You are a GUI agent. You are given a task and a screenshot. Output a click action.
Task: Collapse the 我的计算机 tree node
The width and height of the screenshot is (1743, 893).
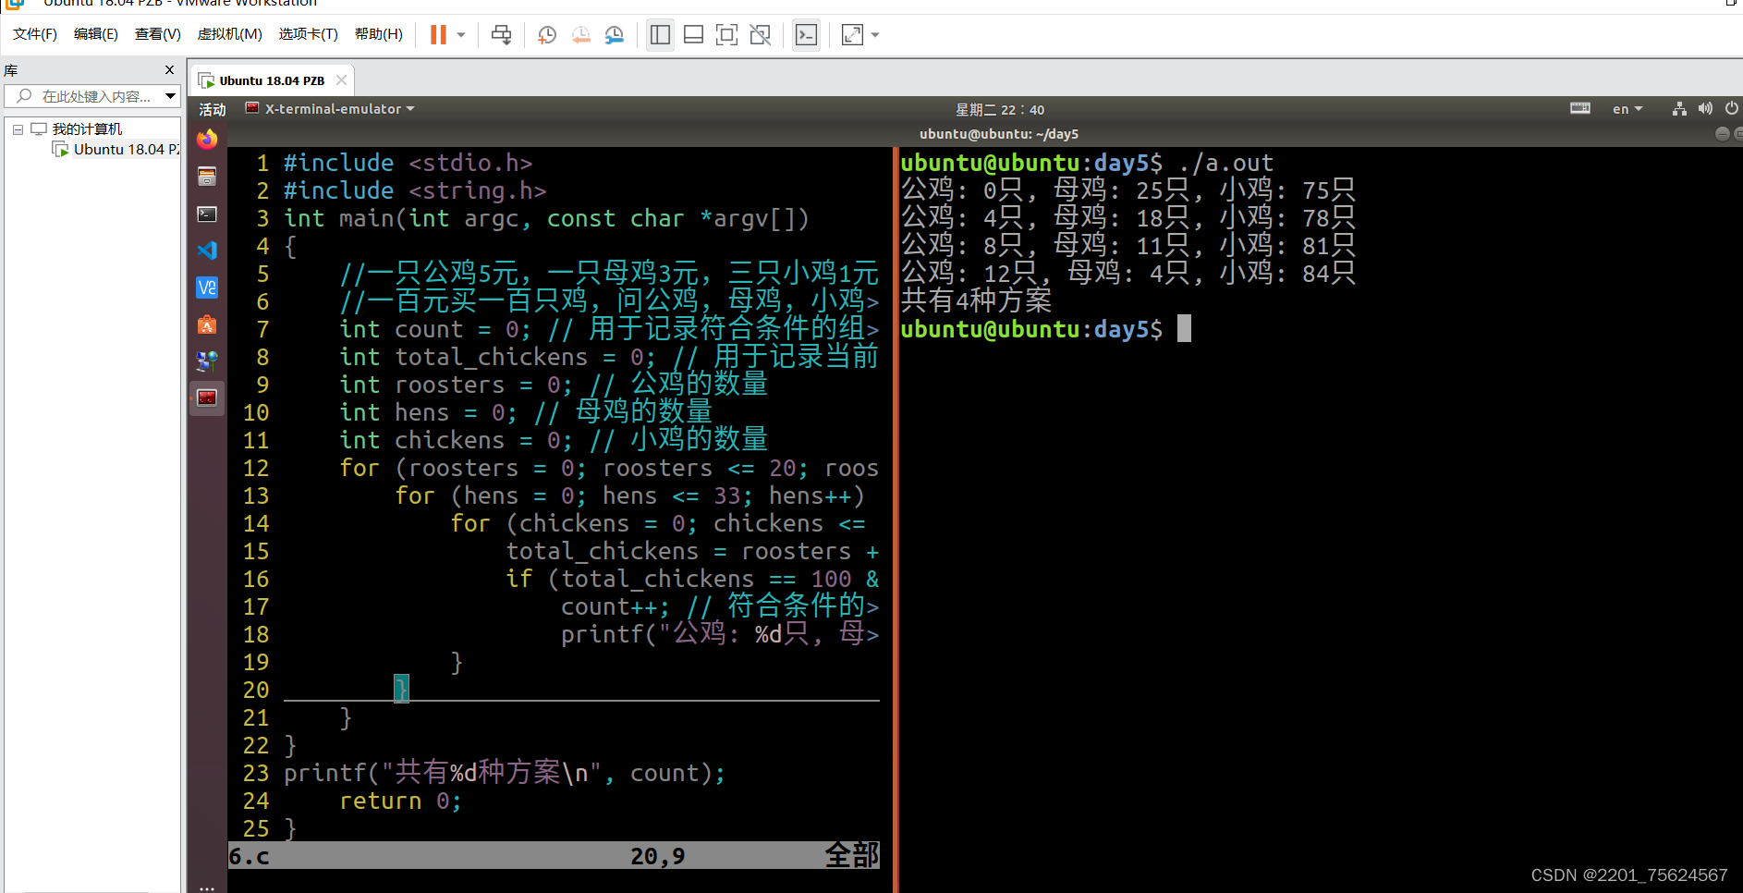(x=18, y=129)
